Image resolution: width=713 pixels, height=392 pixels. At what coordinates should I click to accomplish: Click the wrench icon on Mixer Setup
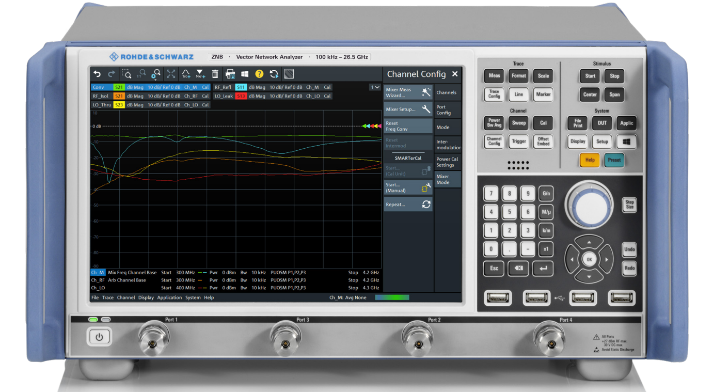426,109
